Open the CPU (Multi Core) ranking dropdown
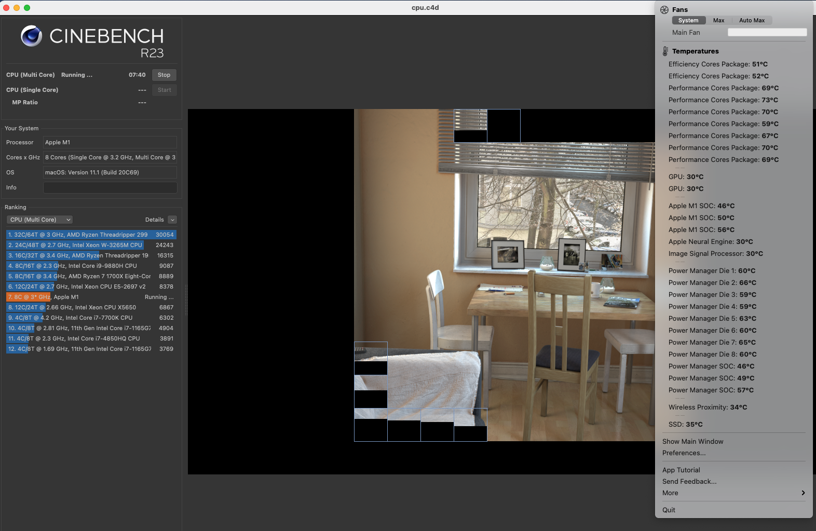 39,220
